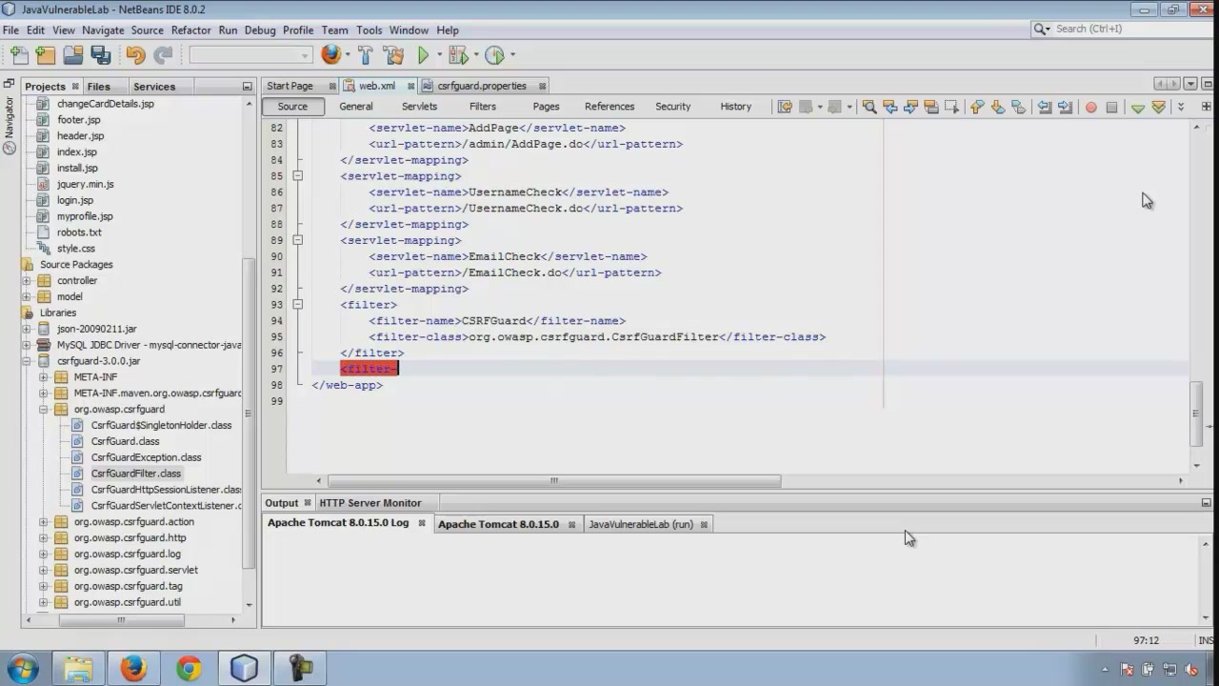Click the Validate XML double-triangle icon

click(1159, 107)
